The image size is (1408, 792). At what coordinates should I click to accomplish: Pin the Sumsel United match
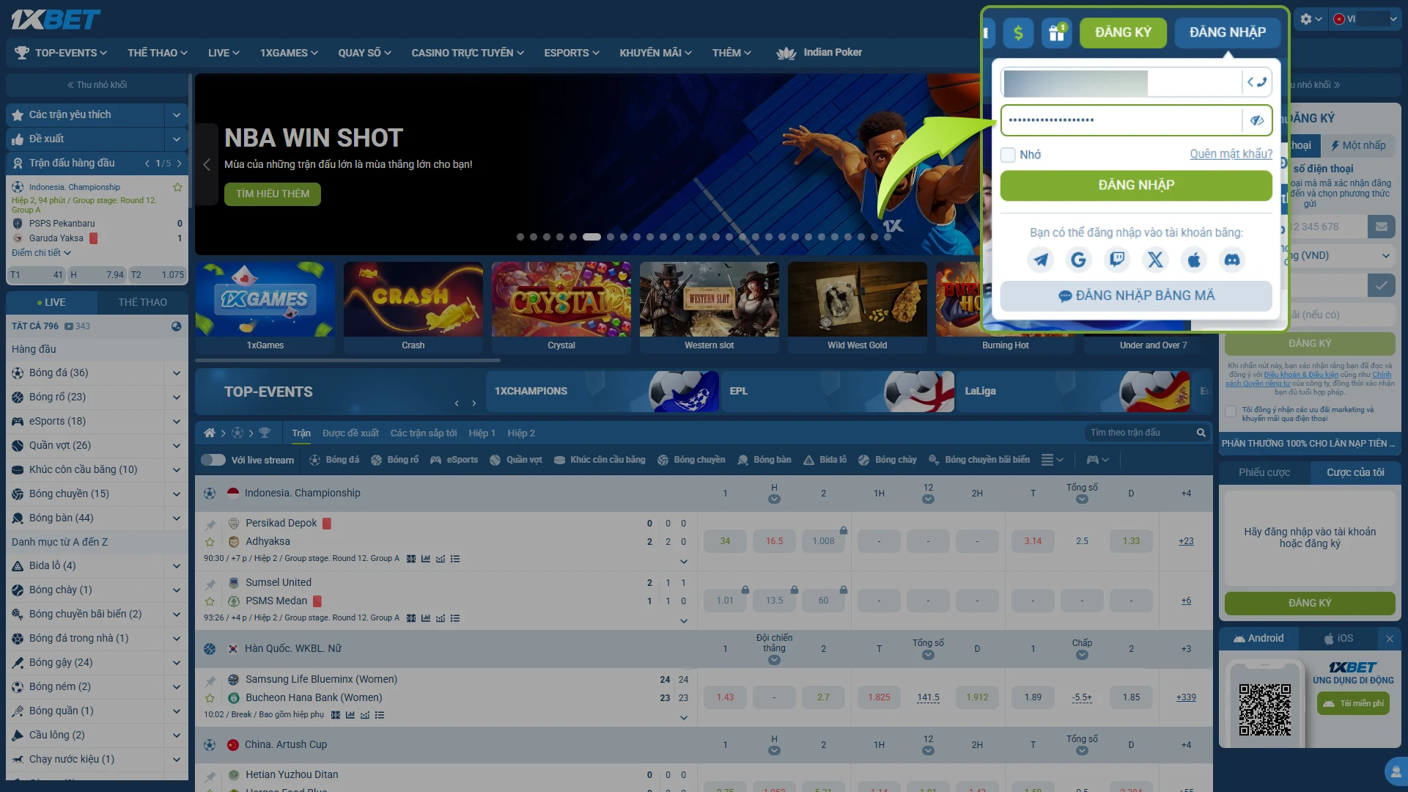click(x=210, y=584)
